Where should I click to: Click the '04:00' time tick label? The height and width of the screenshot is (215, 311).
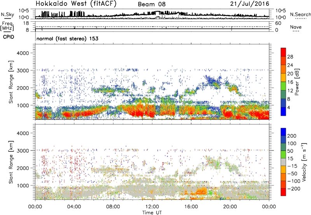coord(74,207)
